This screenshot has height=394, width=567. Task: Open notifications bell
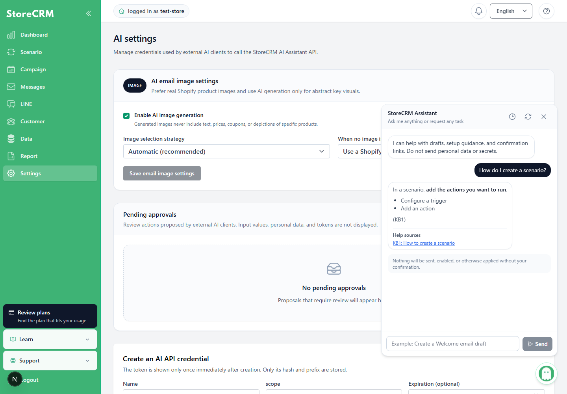click(479, 11)
